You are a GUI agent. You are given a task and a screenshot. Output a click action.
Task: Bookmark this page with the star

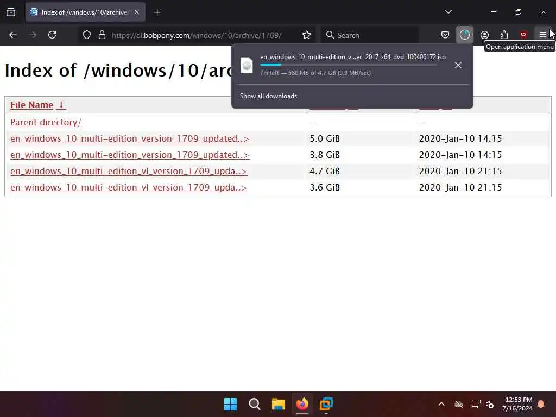point(307,35)
